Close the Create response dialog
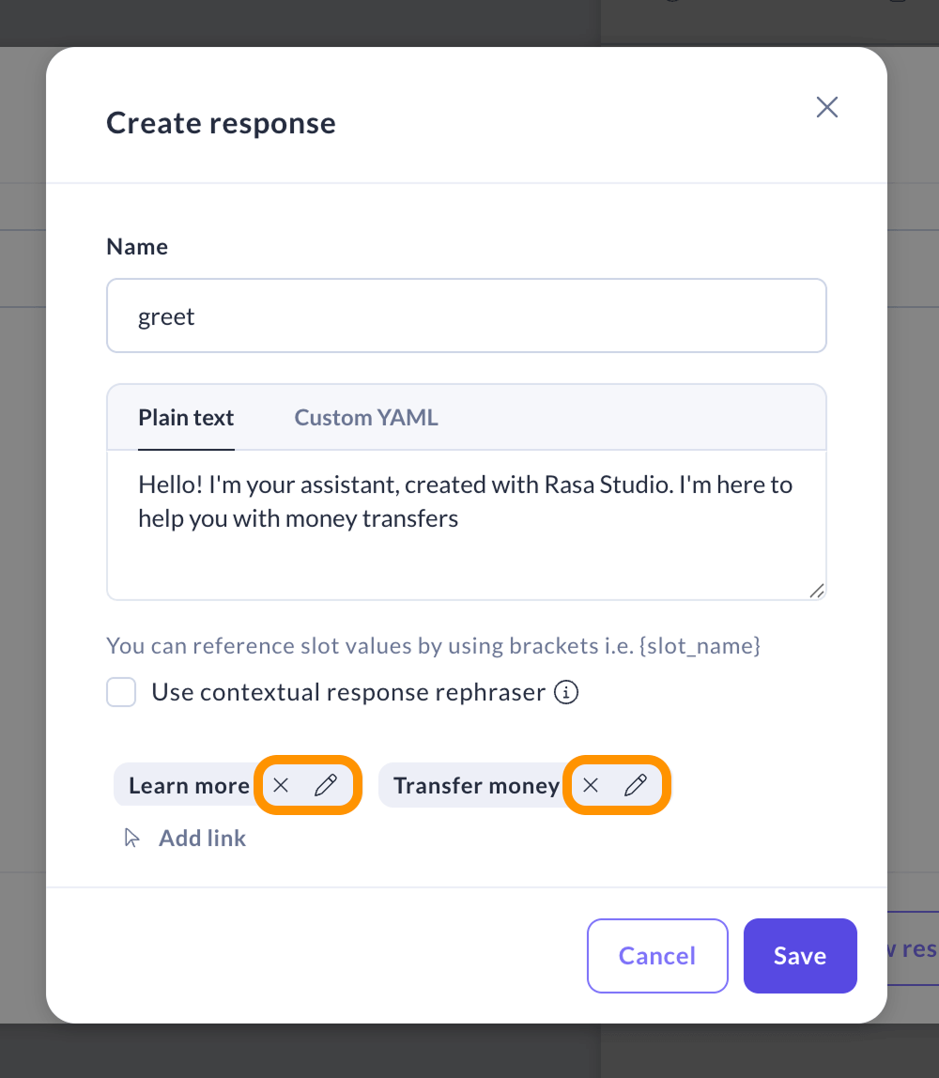The height and width of the screenshot is (1078, 939). (826, 107)
